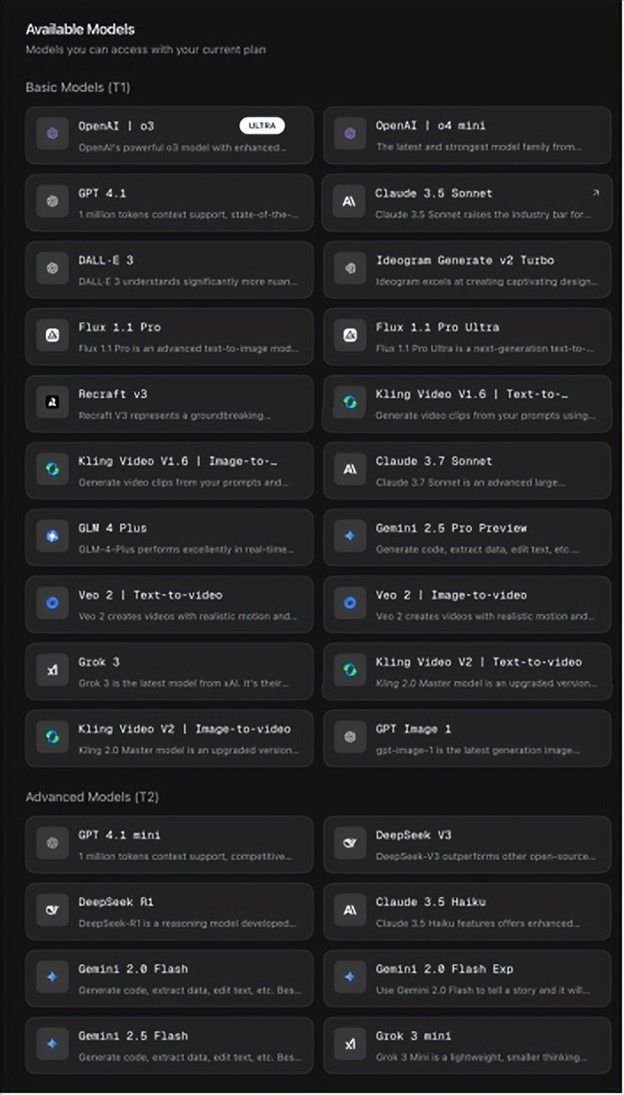Viewport: 624px width, 1095px height.
Task: Pick the Kling Video V2 Text-to-video card
Action: coord(466,670)
